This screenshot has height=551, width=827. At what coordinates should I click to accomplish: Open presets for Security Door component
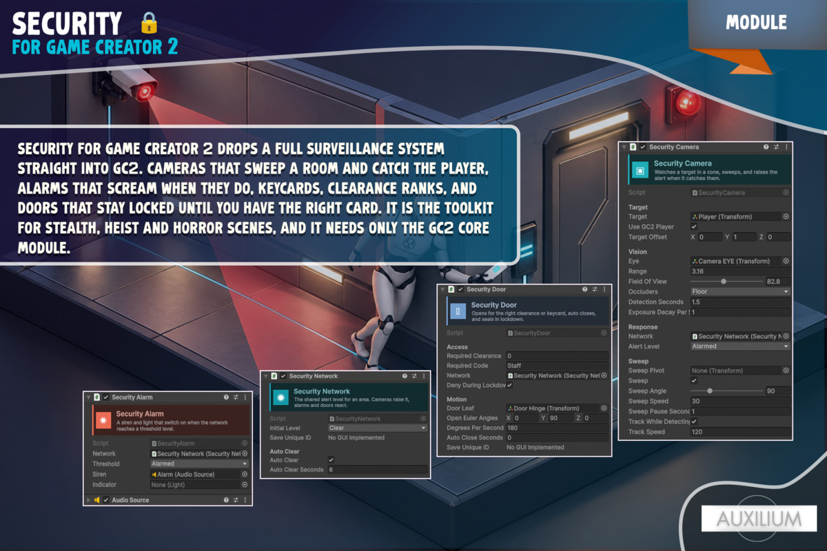coord(595,289)
